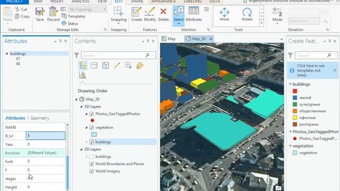Select feature 67 in Attributes tree
Viewport: 340px width, 191px height.
pos(18,59)
